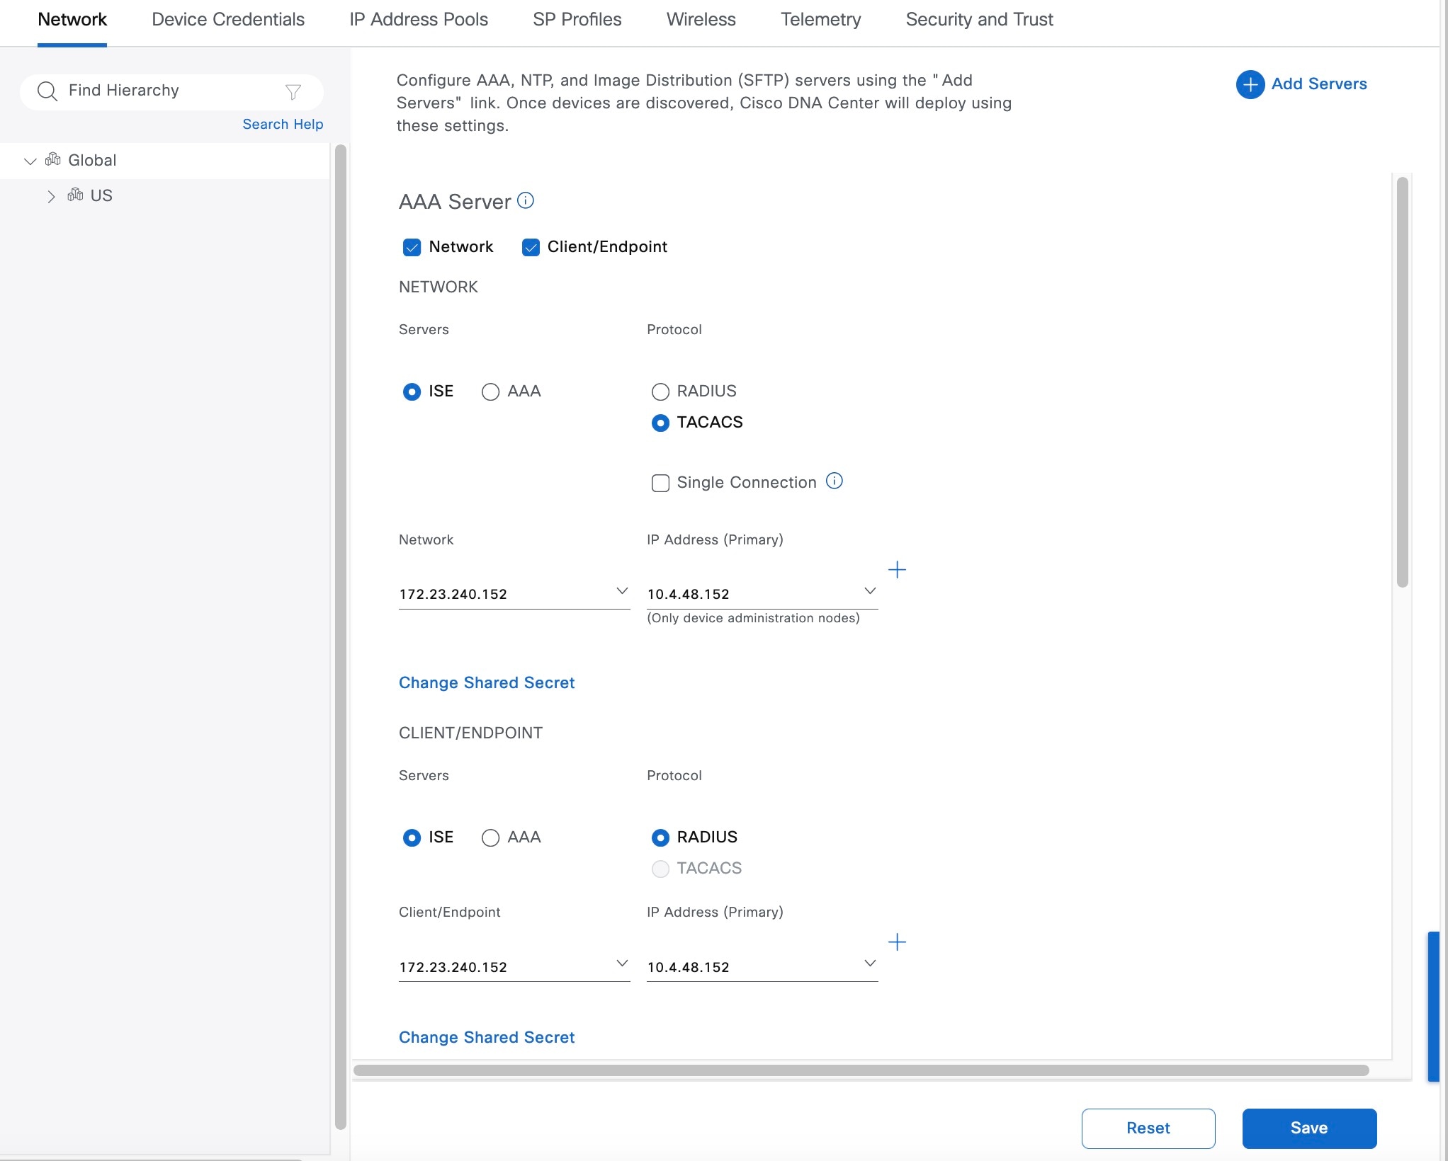This screenshot has width=1448, height=1161.
Task: Switch to the Device Credentials tab
Action: tap(227, 20)
